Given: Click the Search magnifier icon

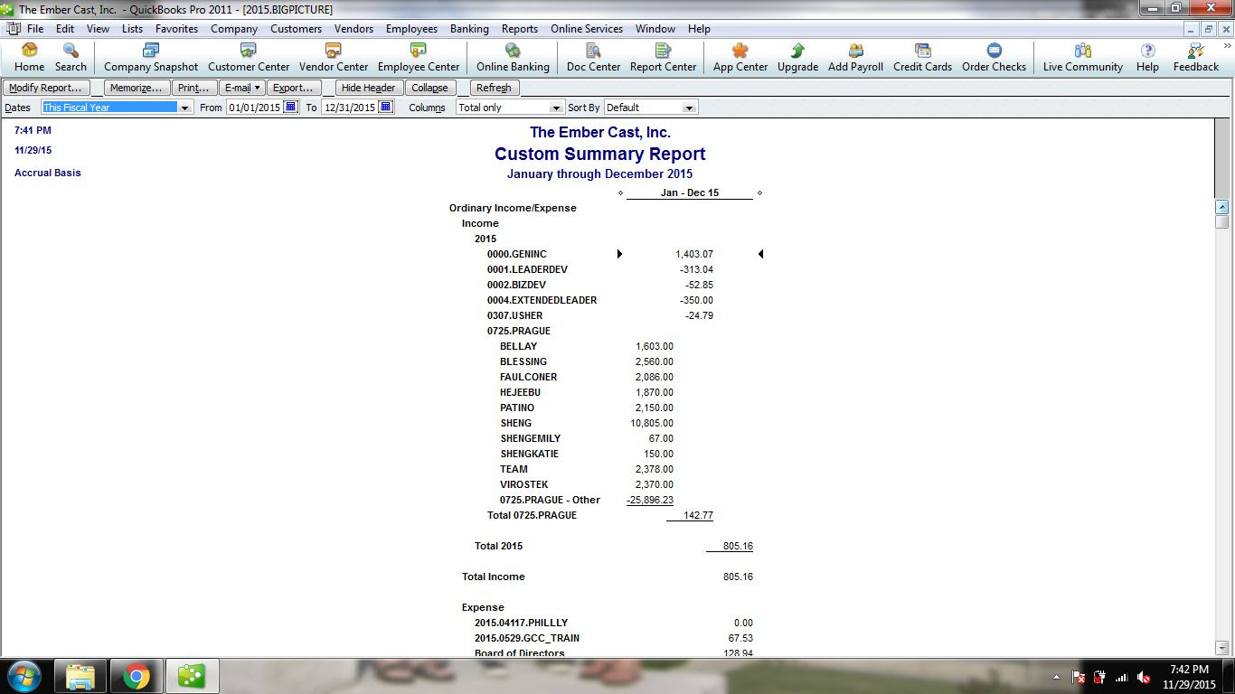Looking at the screenshot, I should click(x=71, y=57).
